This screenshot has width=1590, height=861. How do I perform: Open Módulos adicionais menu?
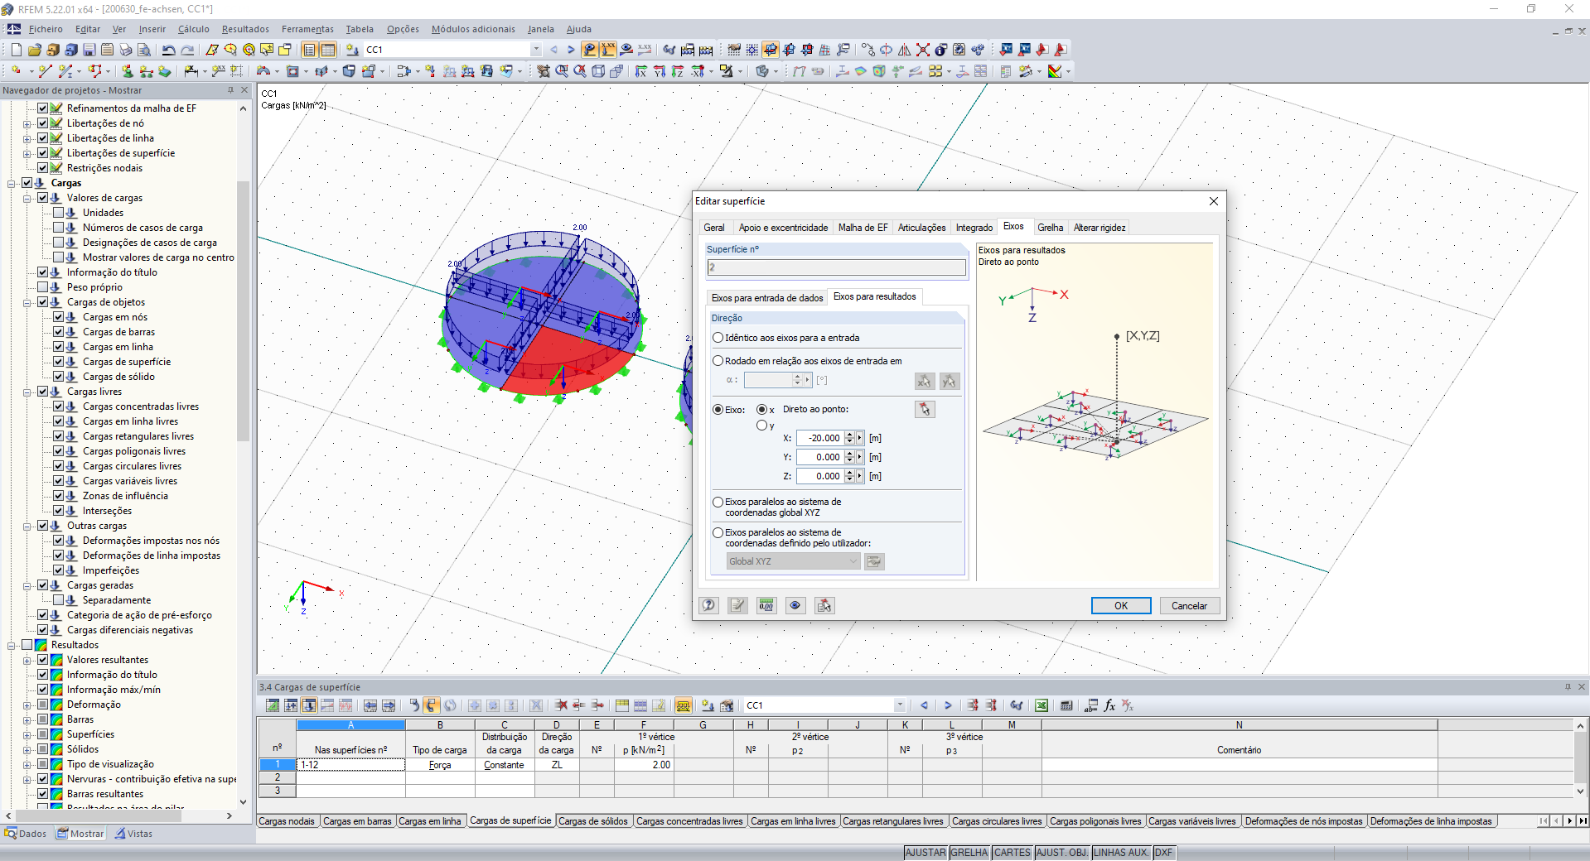click(x=473, y=29)
